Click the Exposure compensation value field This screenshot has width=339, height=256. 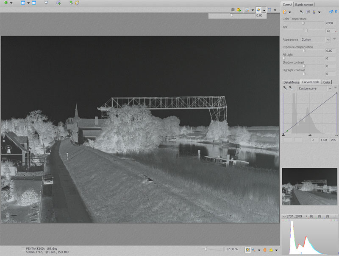tap(330, 51)
